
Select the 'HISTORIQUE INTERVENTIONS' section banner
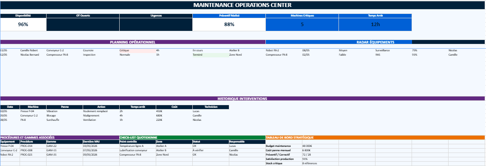tap(242, 99)
